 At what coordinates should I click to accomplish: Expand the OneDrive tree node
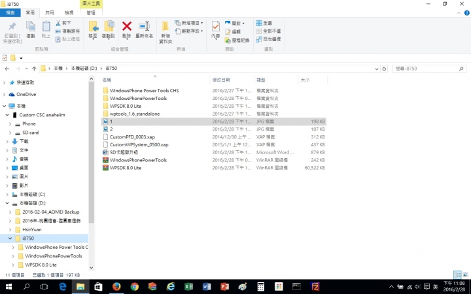pos(4,94)
